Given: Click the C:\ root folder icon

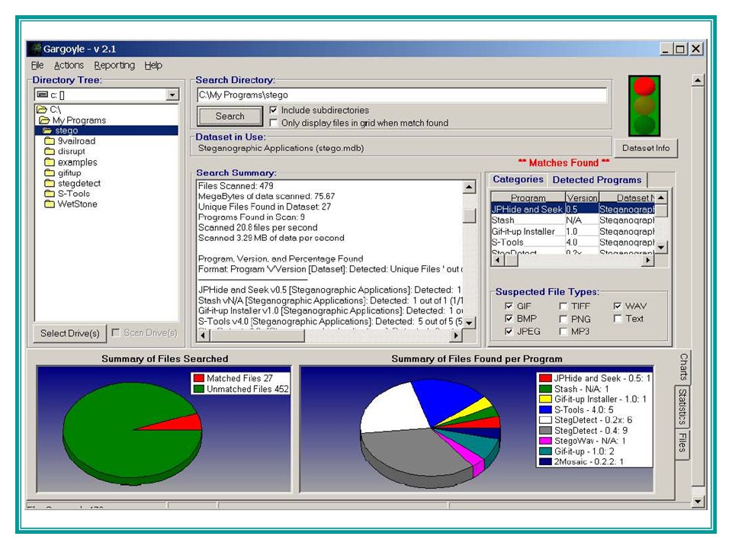Looking at the screenshot, I should [x=41, y=110].
